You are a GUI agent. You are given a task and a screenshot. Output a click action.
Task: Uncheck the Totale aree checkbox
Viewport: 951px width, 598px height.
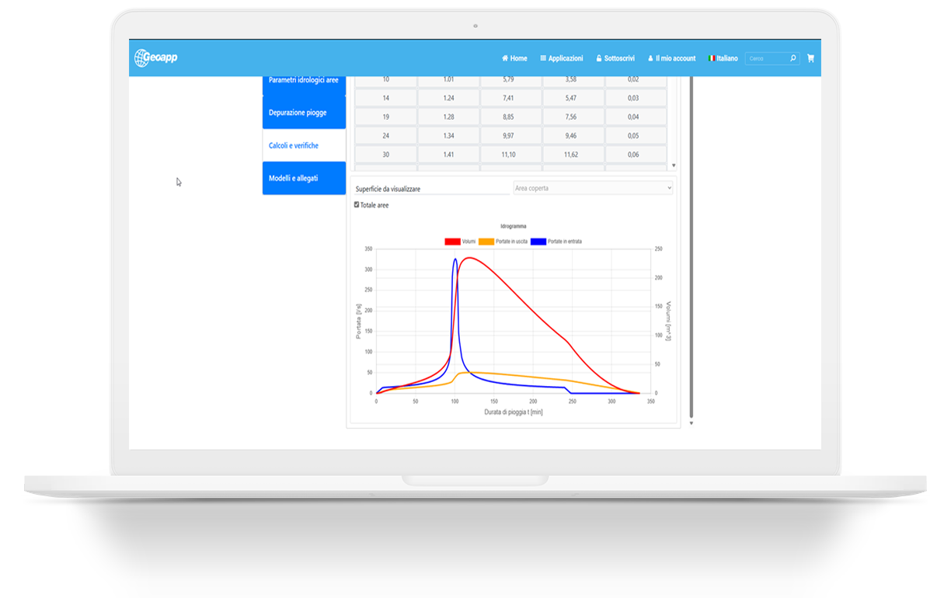[357, 205]
